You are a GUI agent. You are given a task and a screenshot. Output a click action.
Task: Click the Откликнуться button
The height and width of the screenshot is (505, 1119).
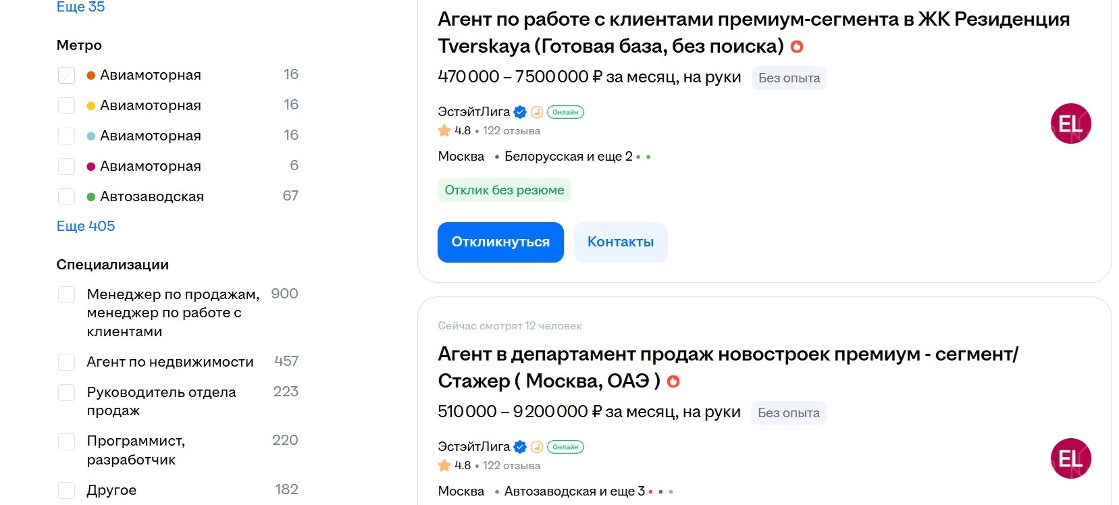500,242
